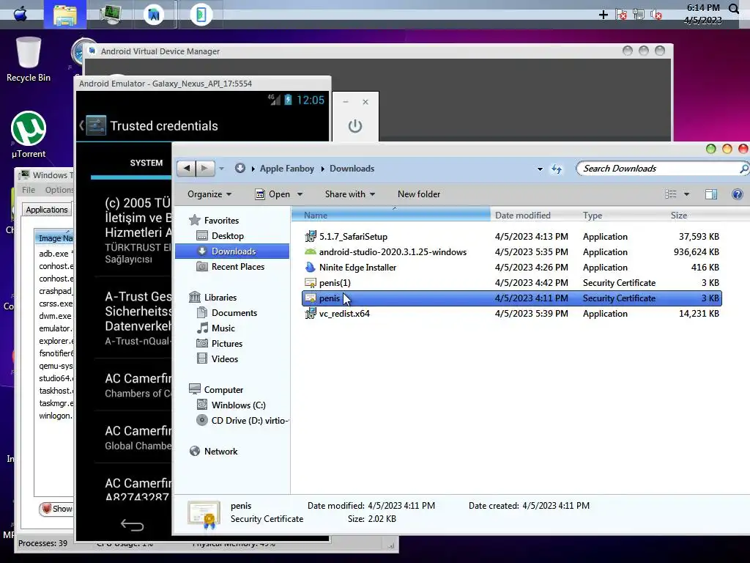This screenshot has height=563, width=750.
Task: Open the µTorrent desktop icon
Action: (29, 135)
